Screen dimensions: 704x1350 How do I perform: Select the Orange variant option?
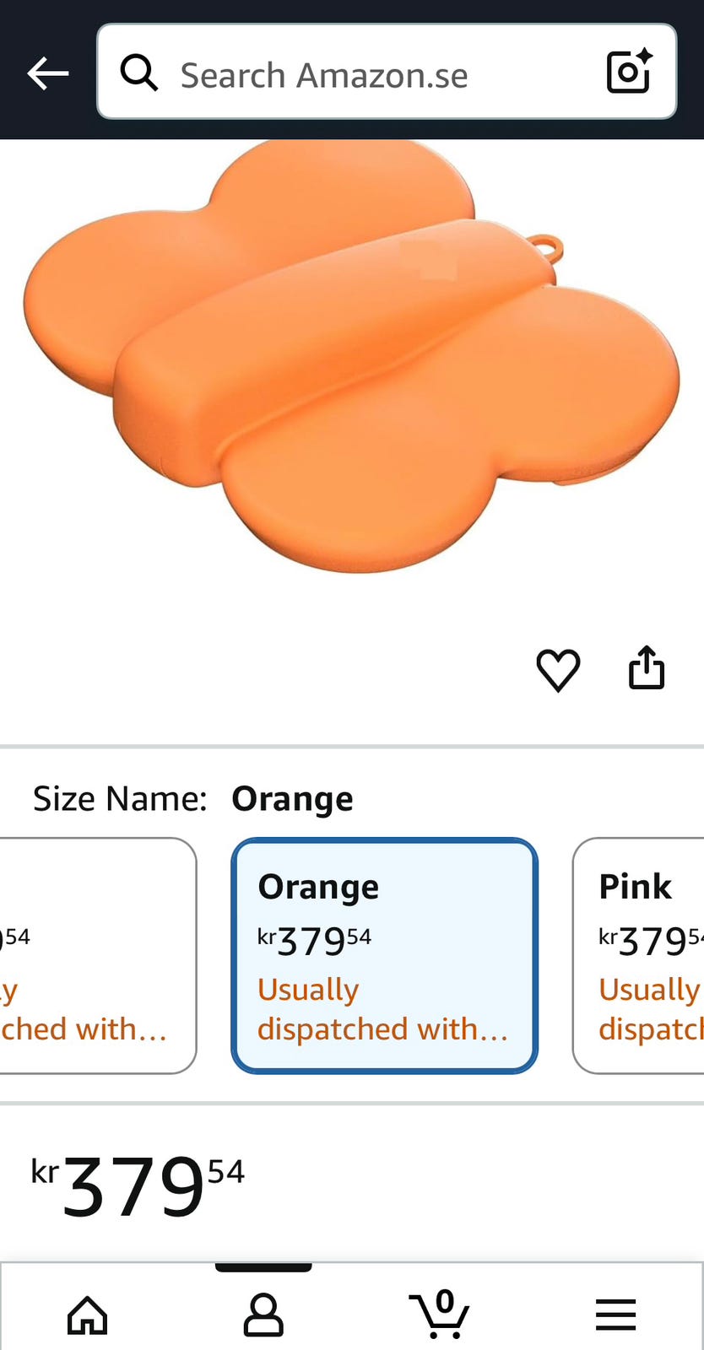click(x=384, y=955)
